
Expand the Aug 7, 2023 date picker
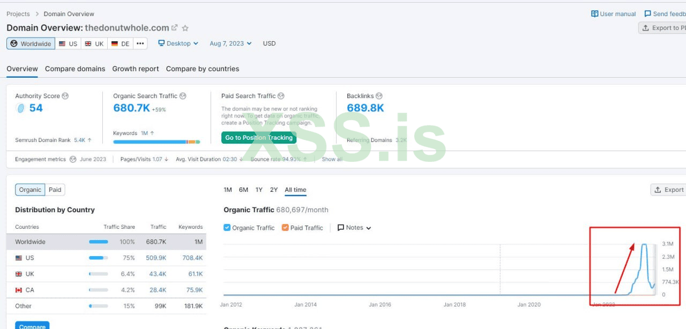tap(230, 43)
